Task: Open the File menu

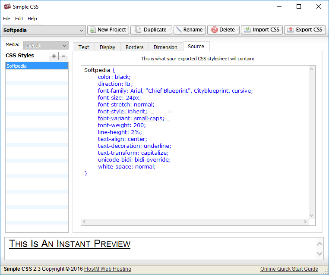Action: tap(6, 19)
